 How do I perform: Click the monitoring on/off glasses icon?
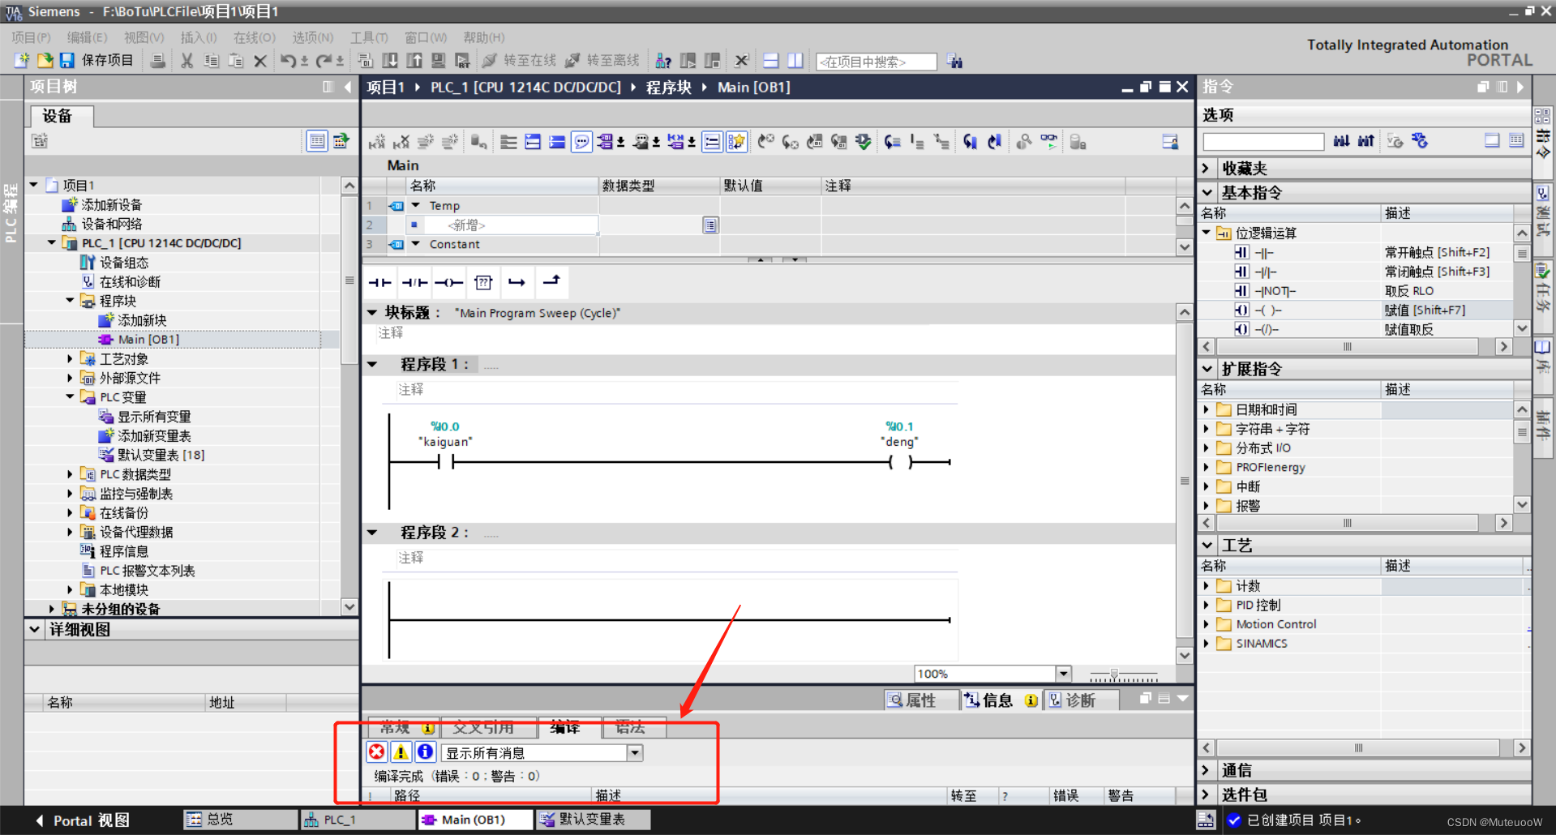click(x=1049, y=143)
